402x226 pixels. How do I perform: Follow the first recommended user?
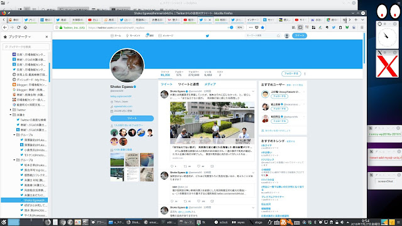coord(280,96)
